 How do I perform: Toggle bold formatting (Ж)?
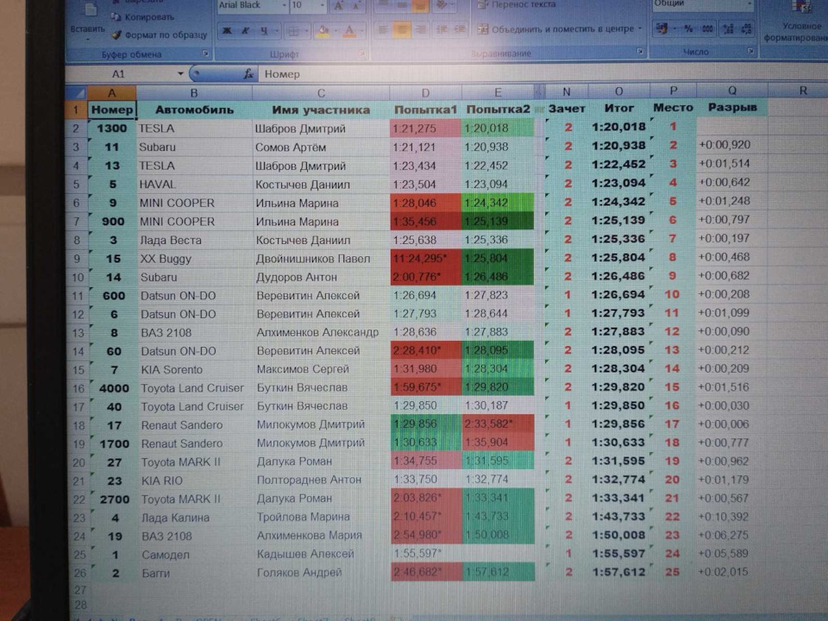pos(227,31)
